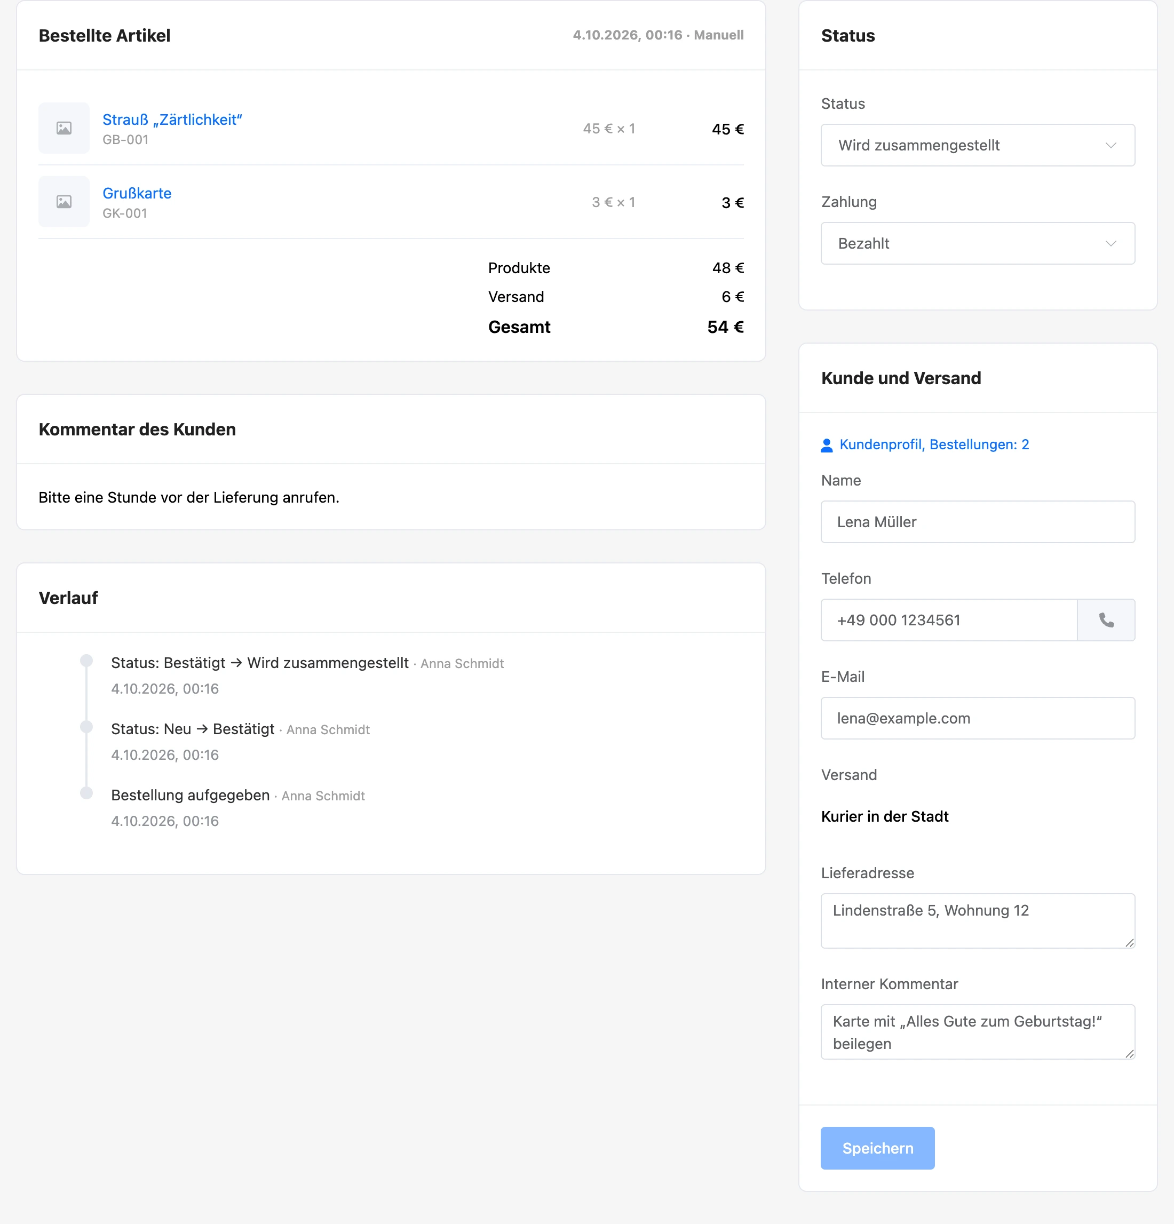Click the 'Bestellte Artikel' heading
The height and width of the screenshot is (1224, 1174).
(104, 36)
